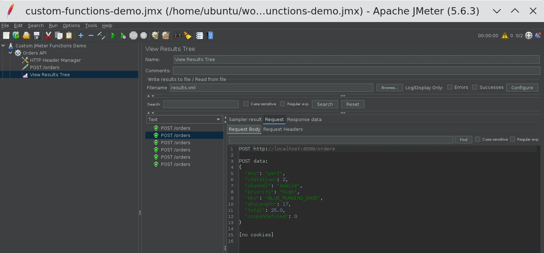Click the yellow broom Reset Search icon
This screenshot has height=253, width=544.
tap(187, 35)
